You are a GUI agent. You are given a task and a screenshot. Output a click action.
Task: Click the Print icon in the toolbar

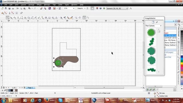tap(13, 8)
